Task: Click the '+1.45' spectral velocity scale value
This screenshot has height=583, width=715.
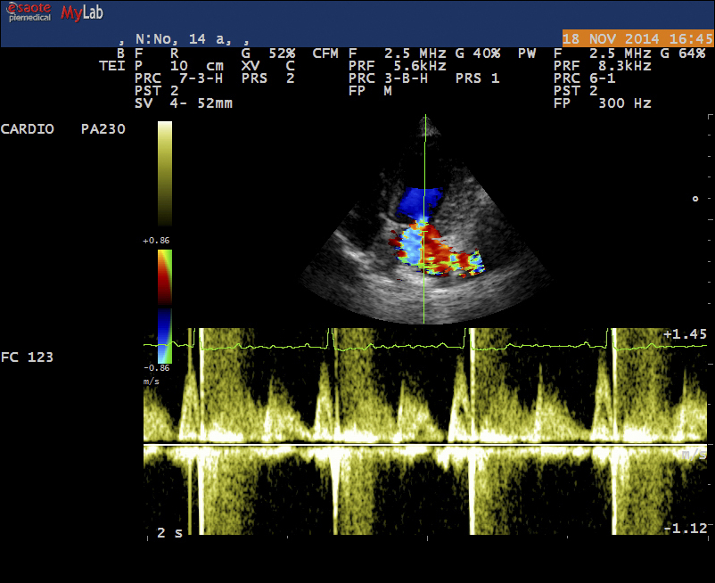Action: click(685, 334)
